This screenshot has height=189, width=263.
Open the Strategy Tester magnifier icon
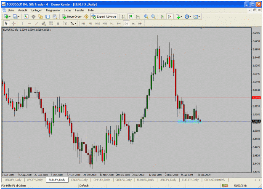coord(55,16)
